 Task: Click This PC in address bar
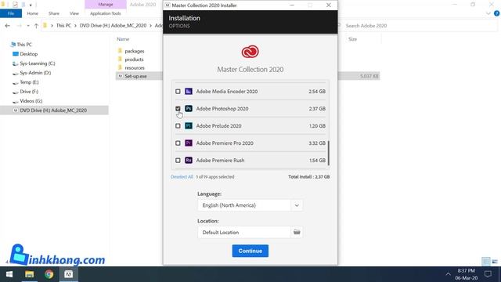click(x=63, y=26)
